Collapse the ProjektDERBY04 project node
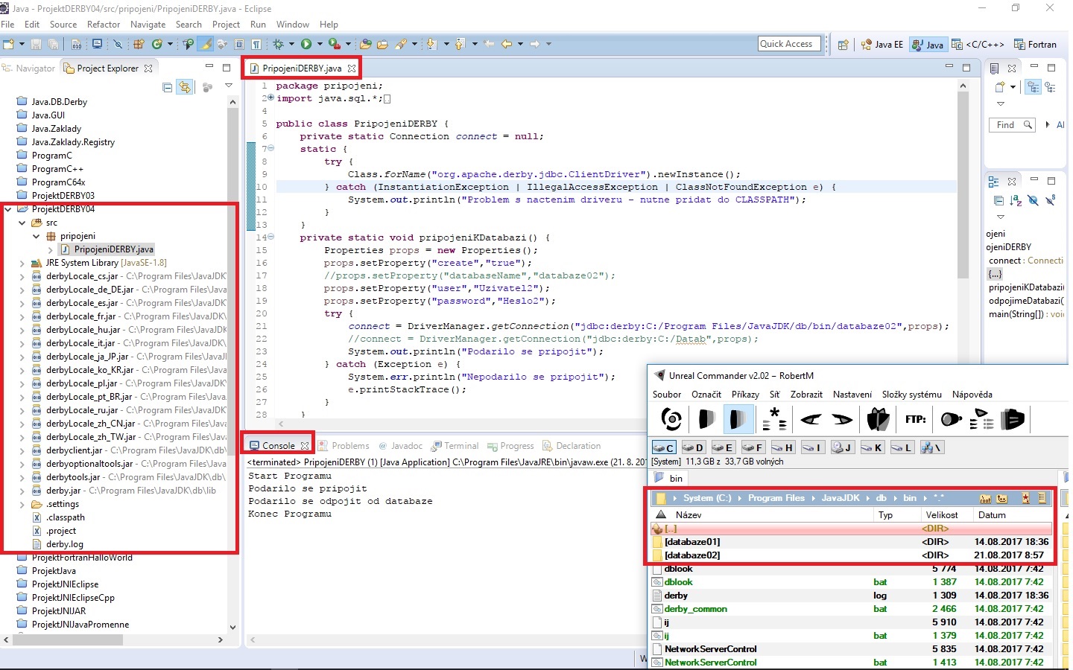This screenshot has height=670, width=1073. pyautogui.click(x=8, y=209)
